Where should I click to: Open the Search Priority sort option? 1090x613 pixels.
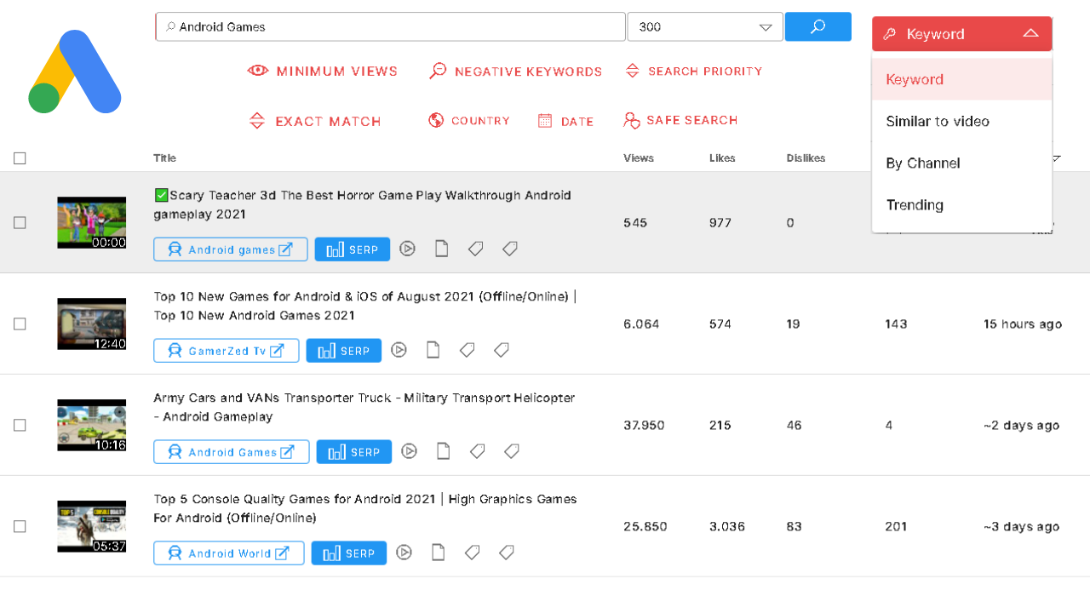pyautogui.click(x=693, y=72)
